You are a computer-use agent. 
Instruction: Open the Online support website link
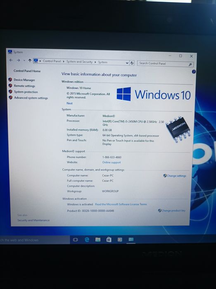point(112,162)
